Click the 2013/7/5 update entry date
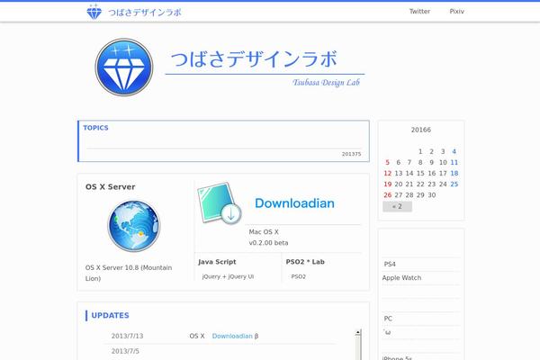 (x=125, y=351)
